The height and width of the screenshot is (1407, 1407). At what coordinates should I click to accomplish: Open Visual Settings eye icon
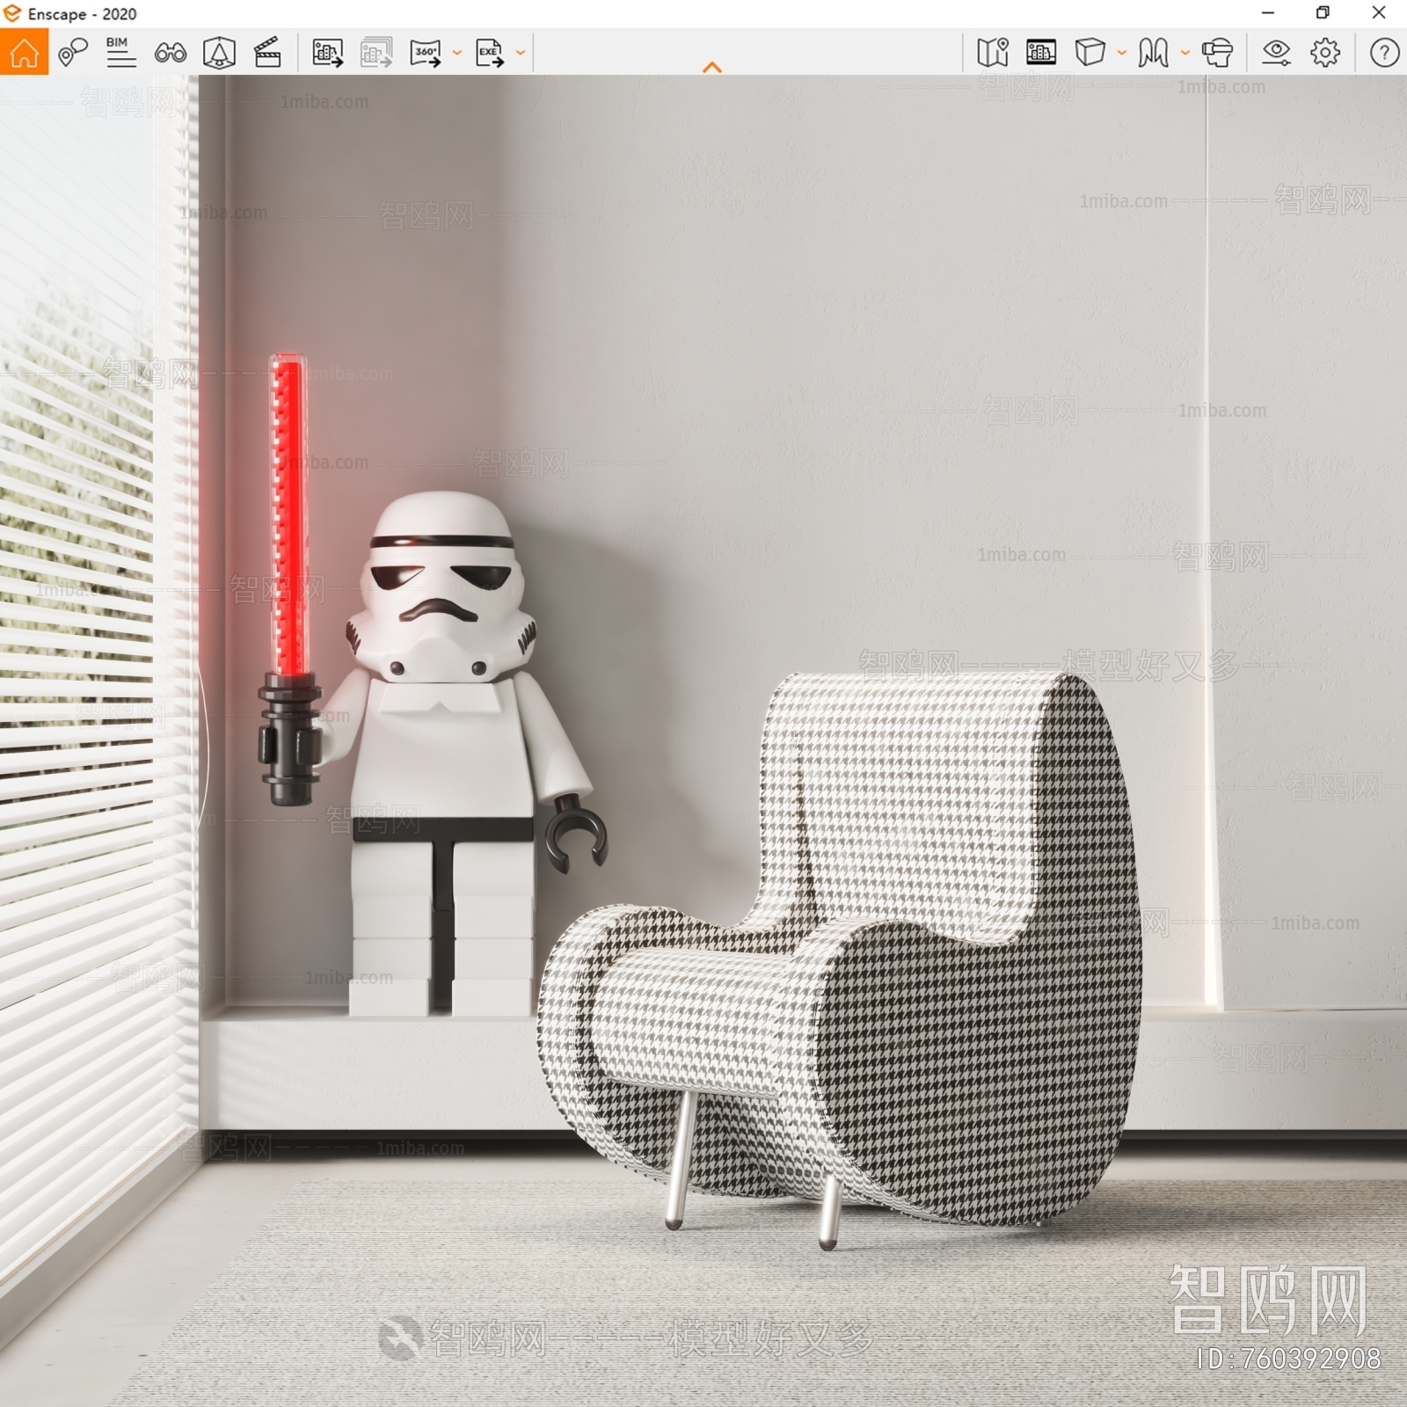pyautogui.click(x=1276, y=53)
